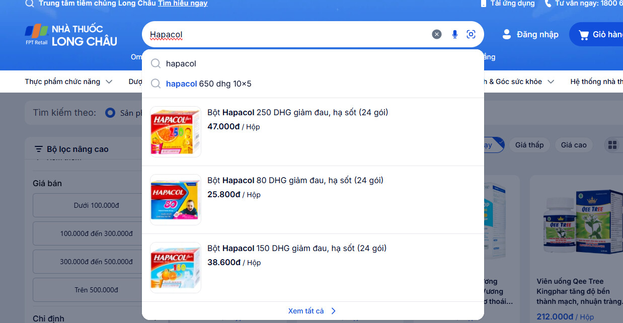Open Viên uống Qee Tree product card
623x323 pixels.
[x=577, y=249]
